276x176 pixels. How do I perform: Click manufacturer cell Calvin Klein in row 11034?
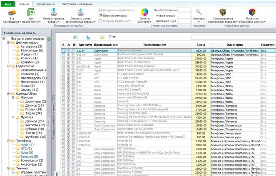[x=105, y=51]
